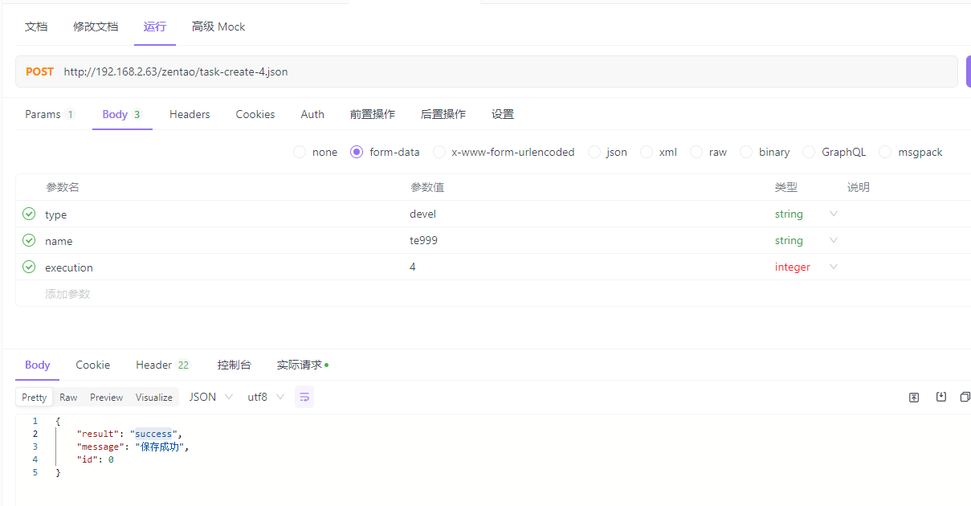
Task: Switch to request Params tab
Action: [49, 114]
